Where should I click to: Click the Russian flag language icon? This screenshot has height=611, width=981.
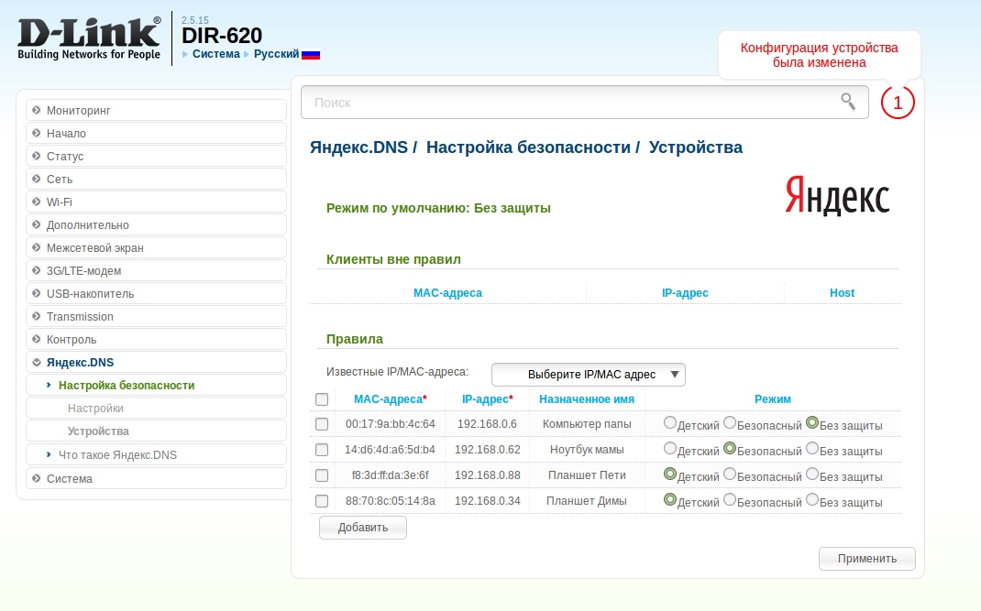311,54
